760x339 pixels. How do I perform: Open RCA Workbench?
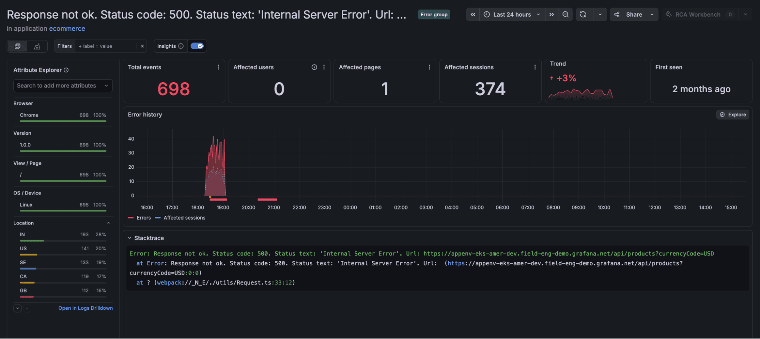(698, 14)
